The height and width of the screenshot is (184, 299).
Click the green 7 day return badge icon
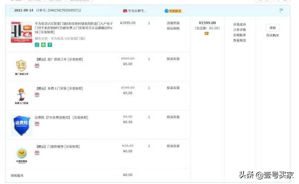[50, 45]
